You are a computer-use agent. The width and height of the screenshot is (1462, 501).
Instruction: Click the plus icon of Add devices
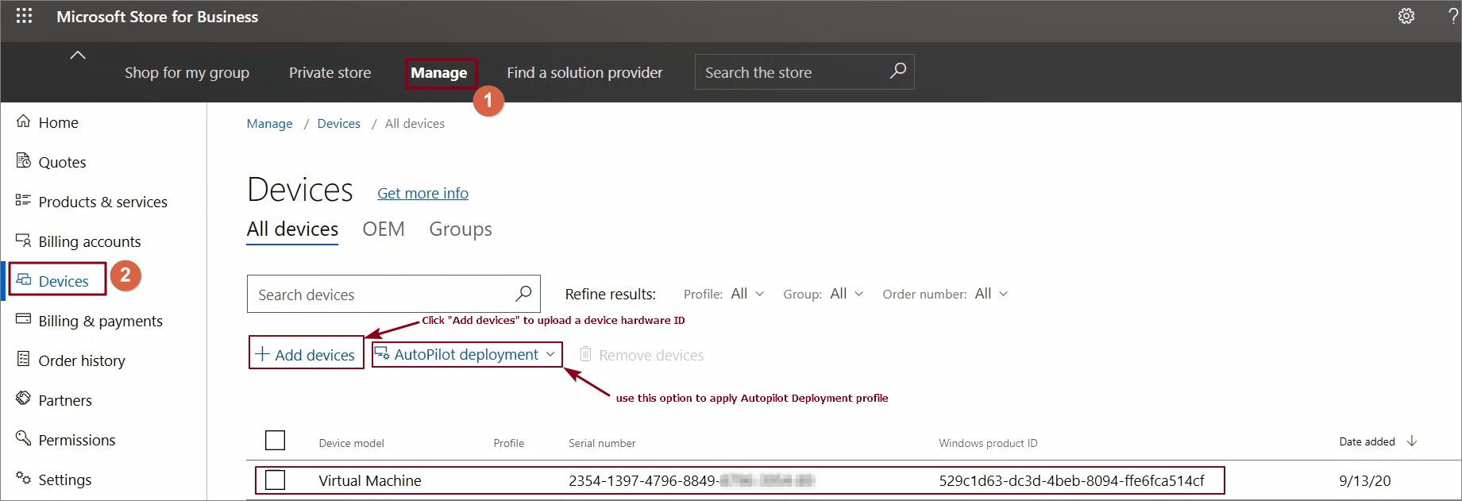pos(263,354)
